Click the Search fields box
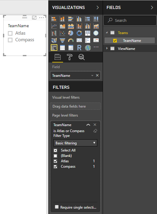The image size is (157, 214). [x=130, y=20]
